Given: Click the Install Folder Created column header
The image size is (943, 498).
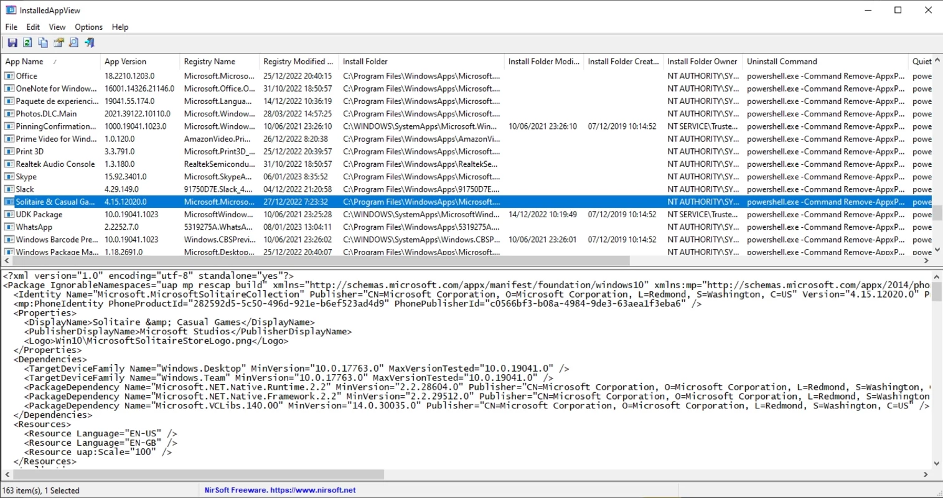Looking at the screenshot, I should [624, 62].
